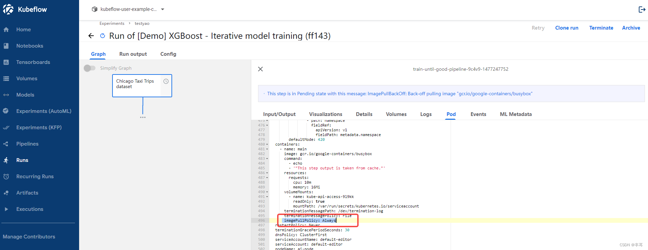
Task: Open the Events tab
Action: tap(478, 114)
